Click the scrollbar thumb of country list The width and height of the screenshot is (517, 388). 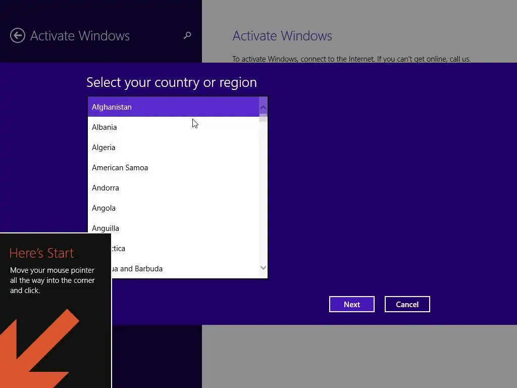coord(263,118)
